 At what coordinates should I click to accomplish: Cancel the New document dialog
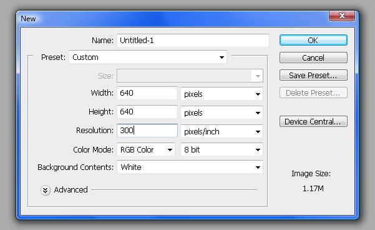[313, 57]
